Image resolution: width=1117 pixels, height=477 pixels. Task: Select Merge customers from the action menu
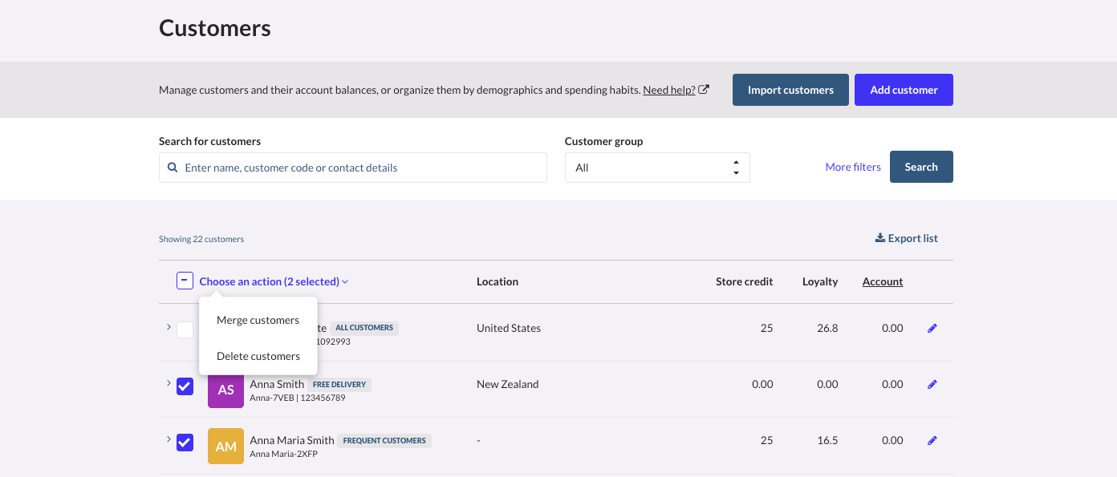coord(258,321)
